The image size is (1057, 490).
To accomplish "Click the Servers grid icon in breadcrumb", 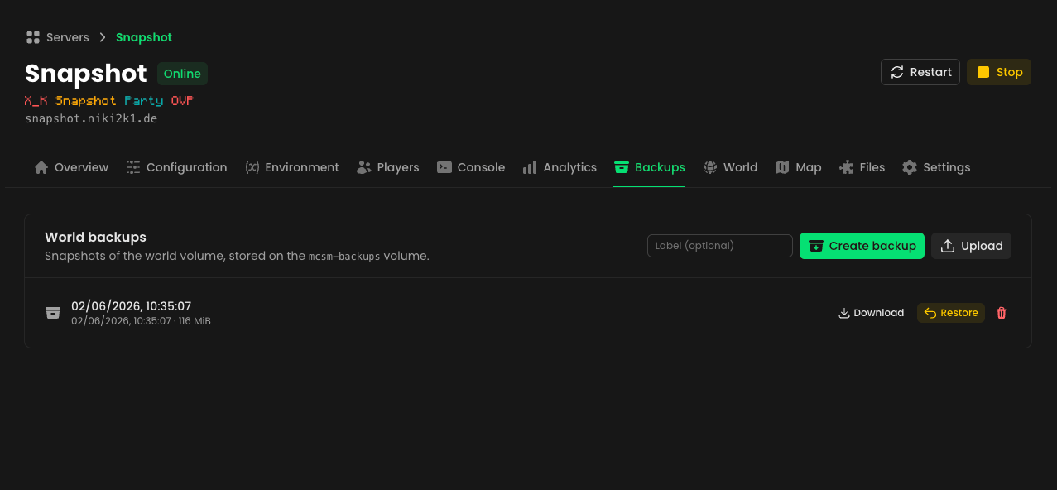I will (x=33, y=37).
